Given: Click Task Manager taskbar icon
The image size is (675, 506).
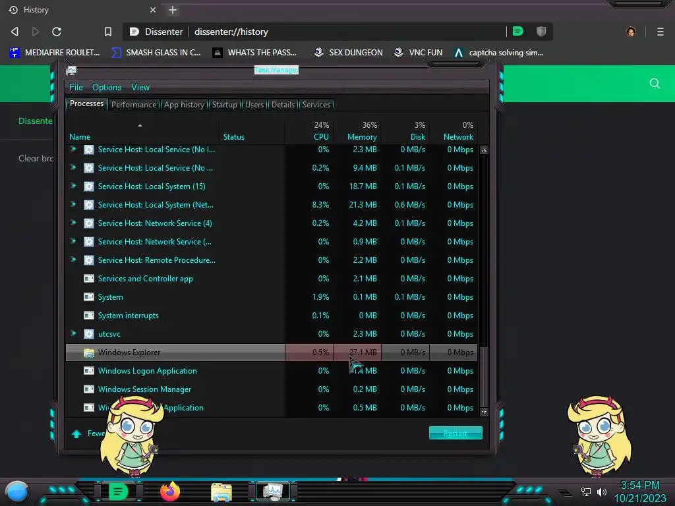Looking at the screenshot, I should click(273, 492).
